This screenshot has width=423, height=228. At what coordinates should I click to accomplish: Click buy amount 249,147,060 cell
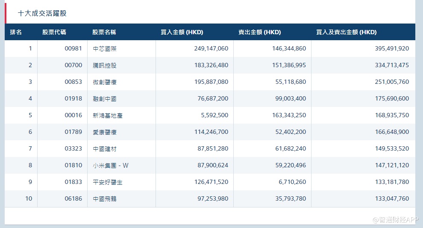pos(211,49)
